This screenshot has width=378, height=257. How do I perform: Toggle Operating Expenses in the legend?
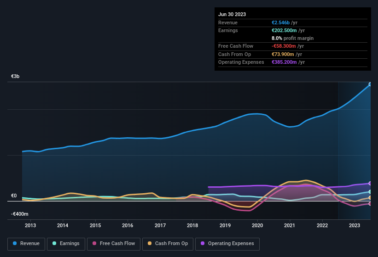pyautogui.click(x=227, y=244)
